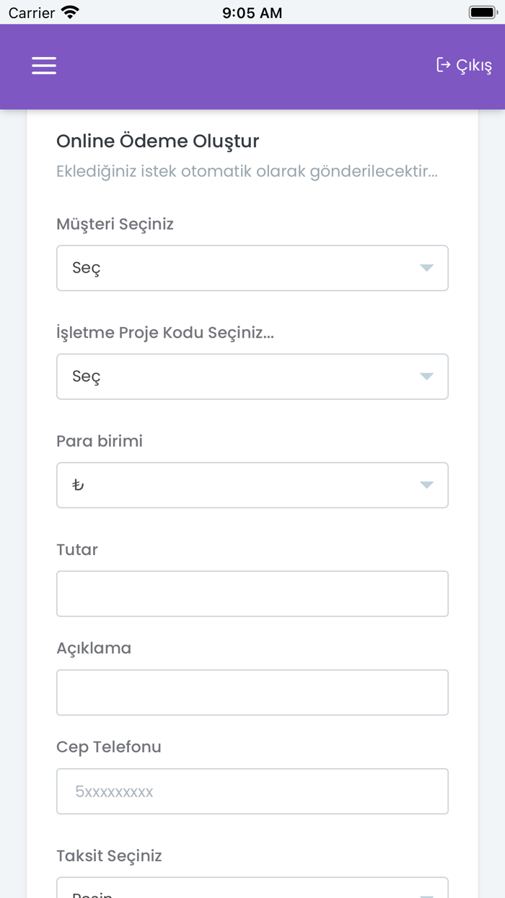Image resolution: width=505 pixels, height=898 pixels.
Task: Log out using the Çıkış text
Action: click(474, 66)
